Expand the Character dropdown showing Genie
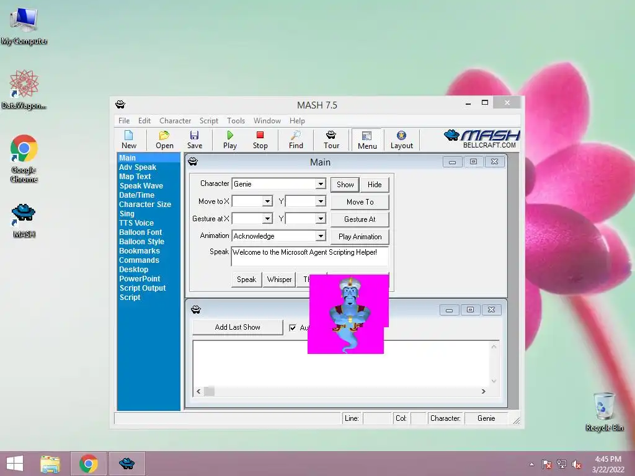Viewport: 635px width, 476px height. (321, 183)
